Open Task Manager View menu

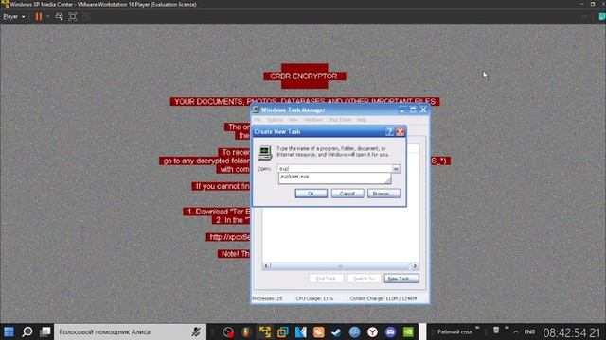point(294,120)
